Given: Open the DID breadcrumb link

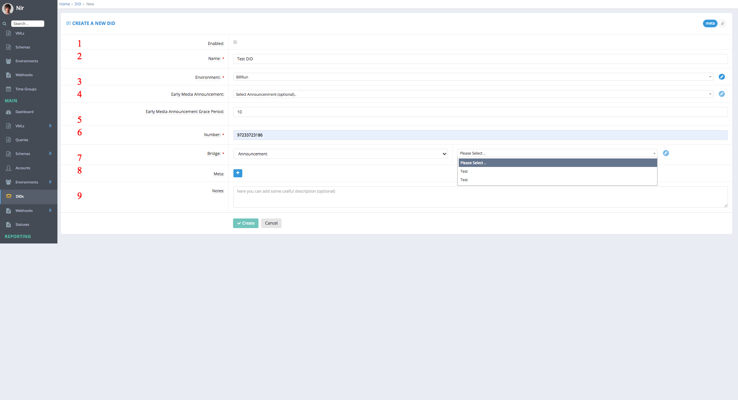Looking at the screenshot, I should pos(78,4).
